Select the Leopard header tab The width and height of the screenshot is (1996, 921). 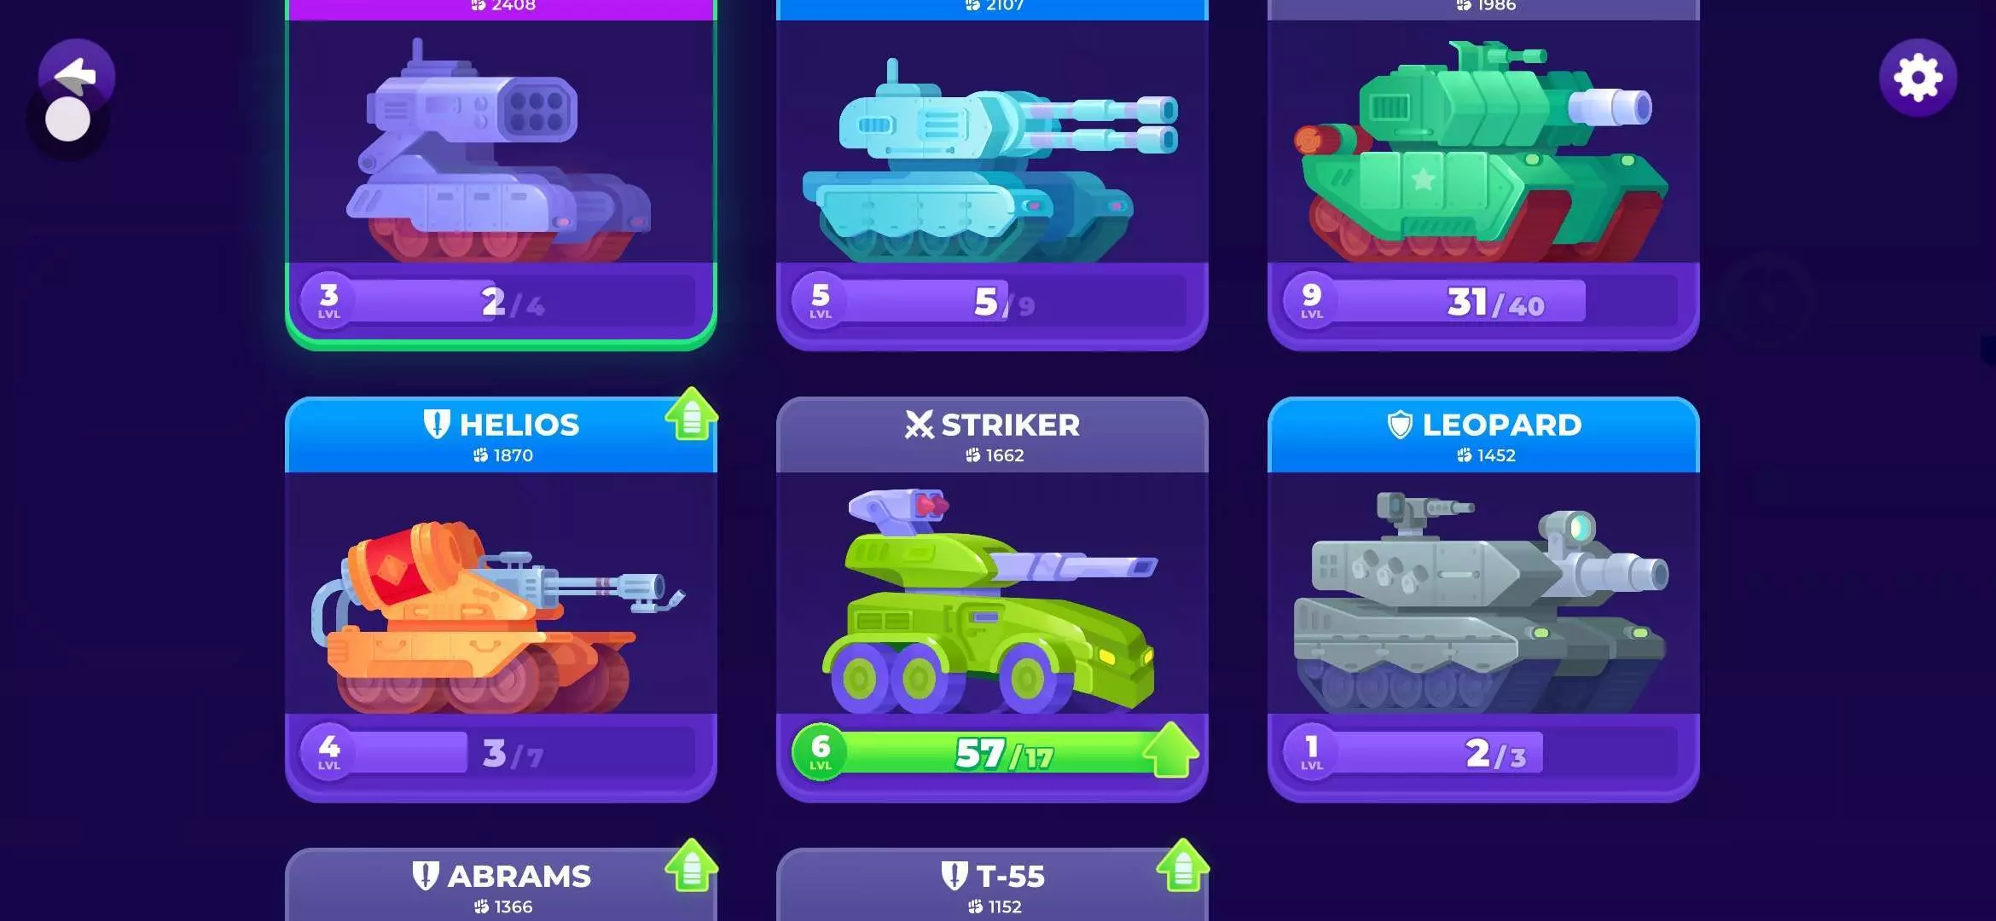[x=1483, y=435]
